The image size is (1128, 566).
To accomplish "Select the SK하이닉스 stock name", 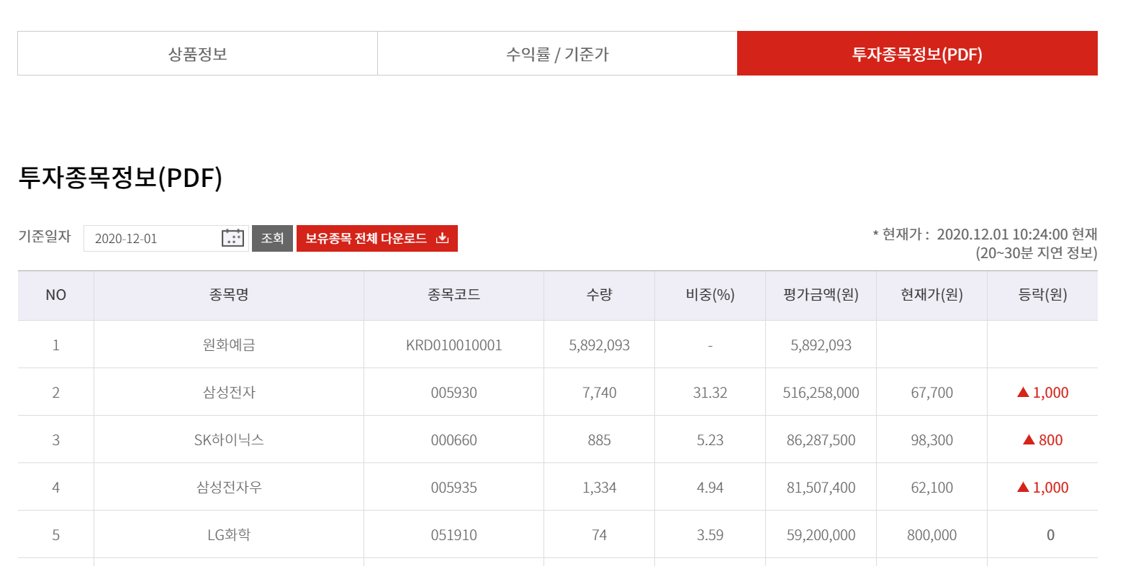I will point(229,440).
